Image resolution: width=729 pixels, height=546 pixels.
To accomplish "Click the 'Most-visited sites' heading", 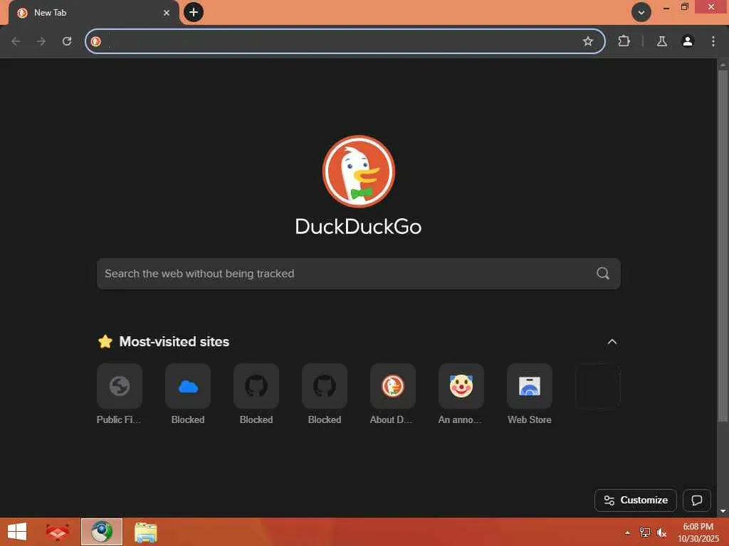I will [174, 342].
